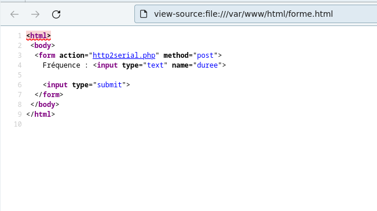377x211 pixels.
Task: Focus the address bar showing view-source:file URL
Action: pos(256,14)
